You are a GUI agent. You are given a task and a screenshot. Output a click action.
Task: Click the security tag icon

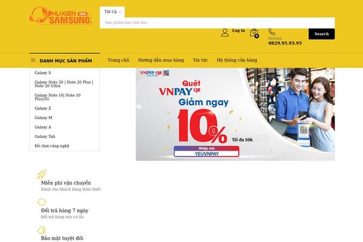(42, 230)
